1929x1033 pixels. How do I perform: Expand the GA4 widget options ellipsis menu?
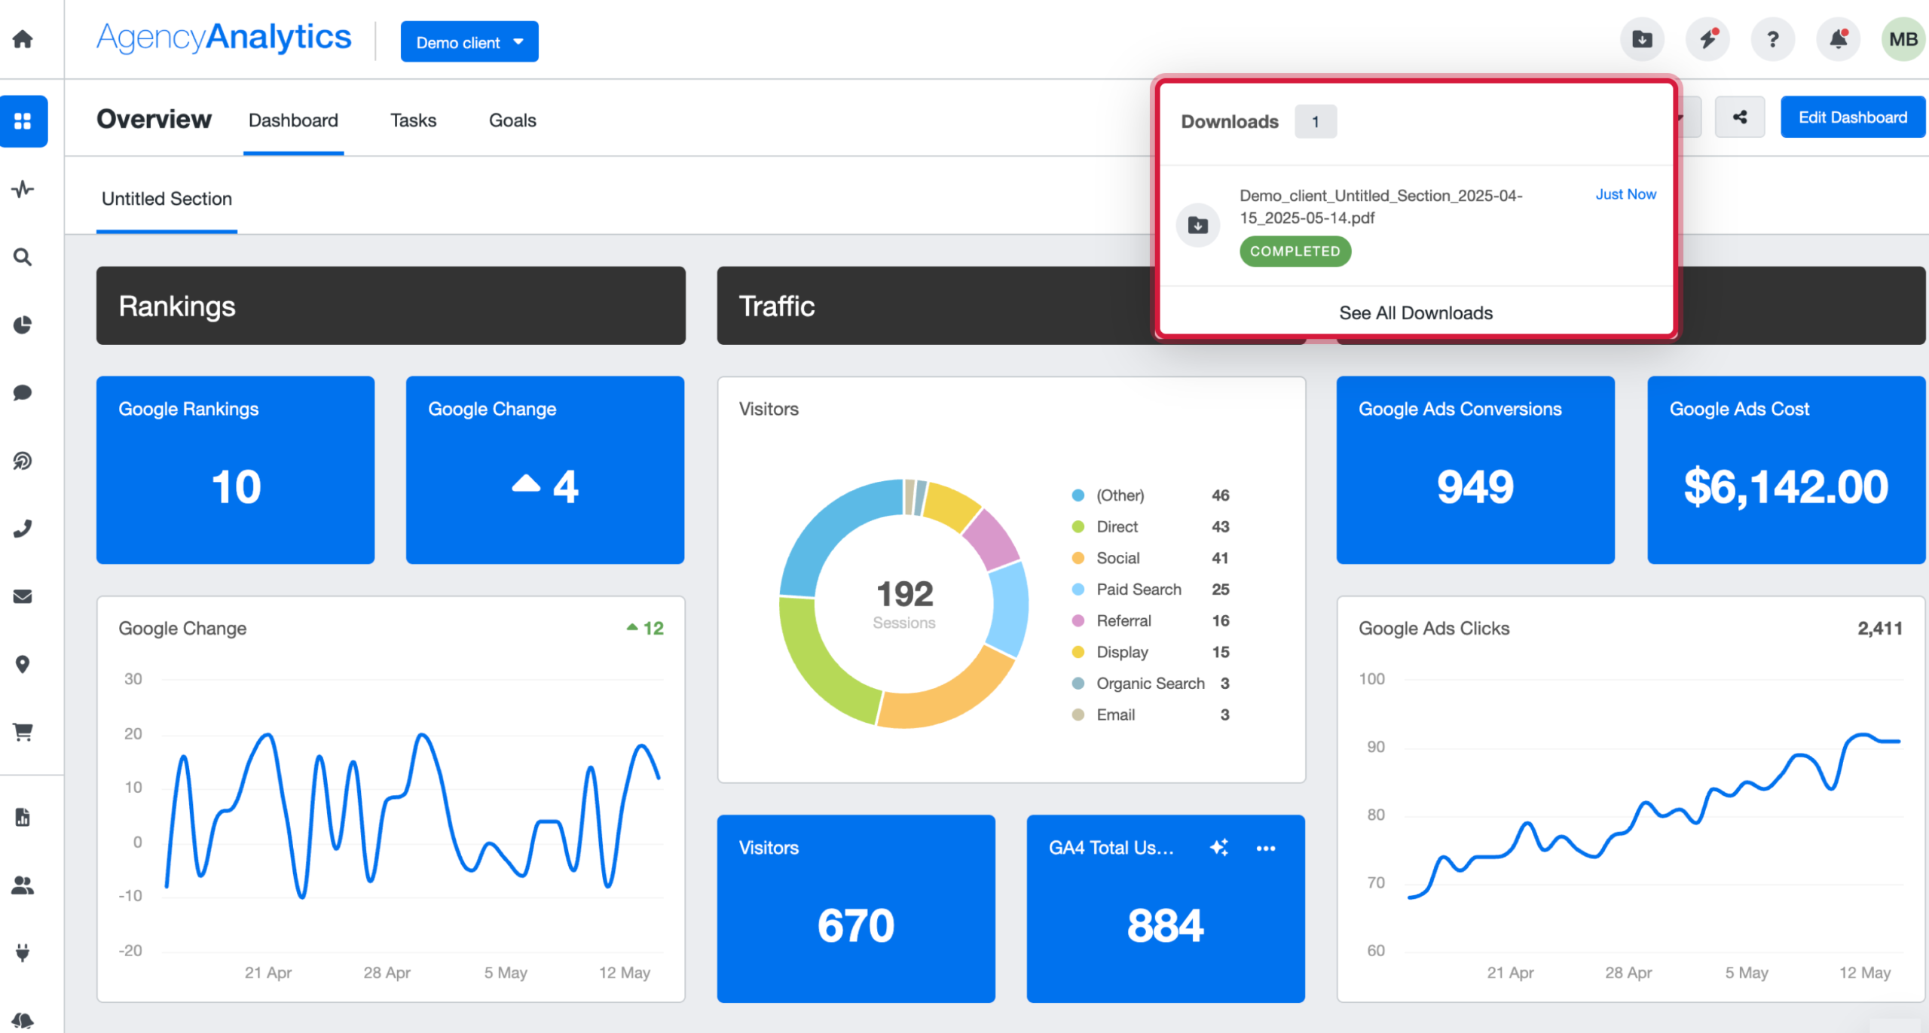pyautogui.click(x=1267, y=848)
